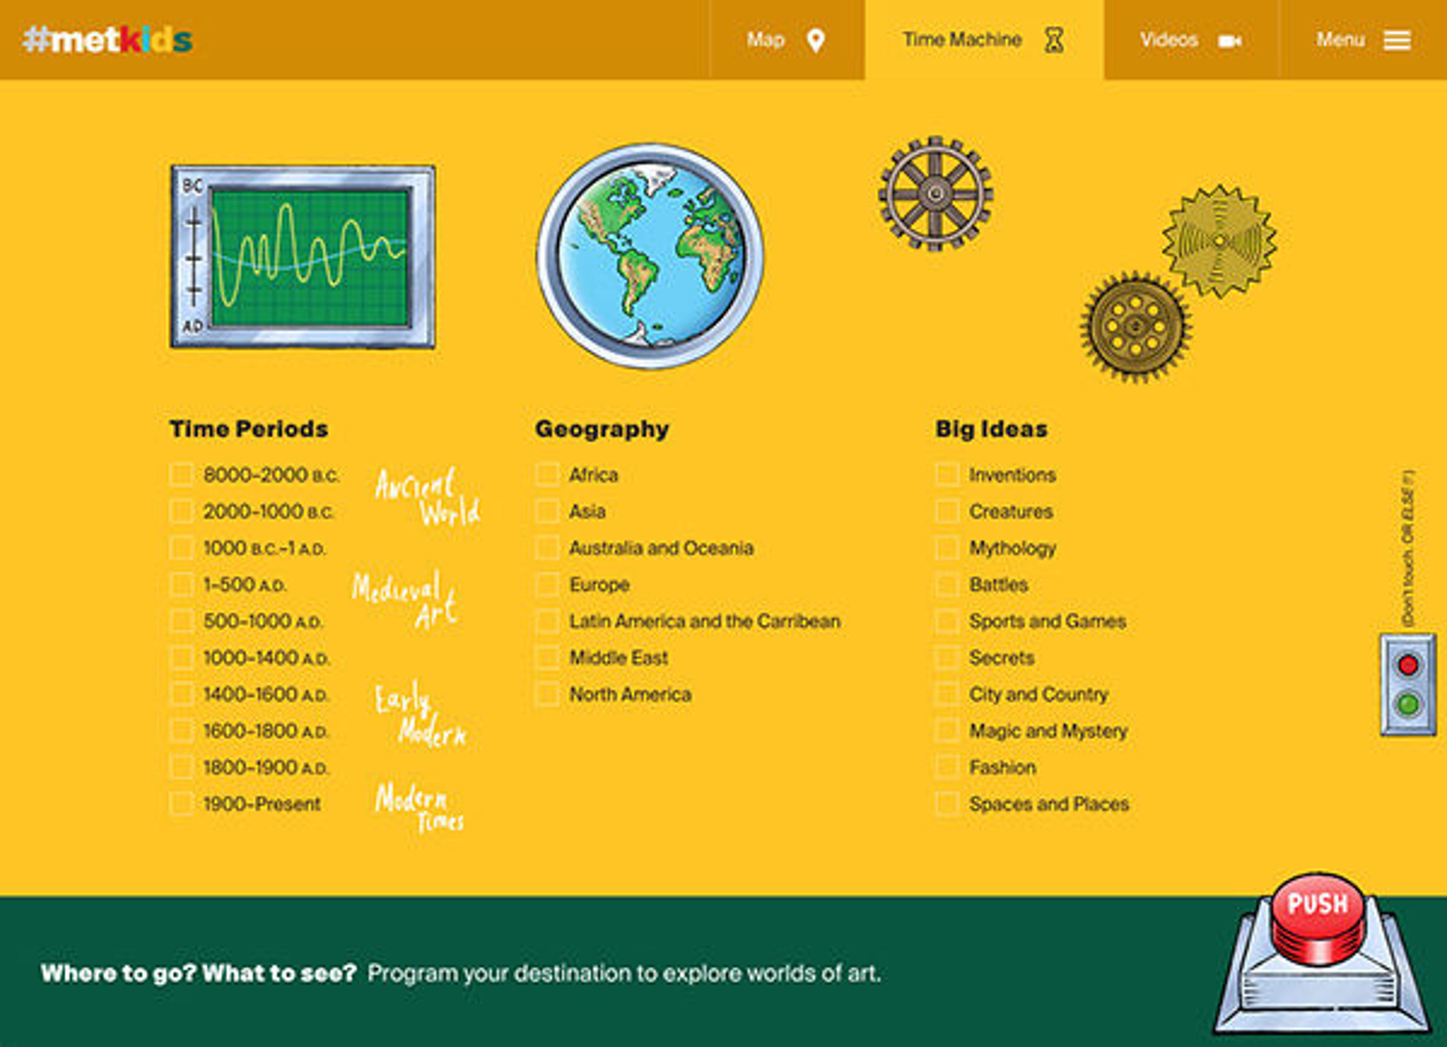This screenshot has height=1047, width=1447.
Task: Enable the Spaces and Places checkbox
Action: point(947,804)
